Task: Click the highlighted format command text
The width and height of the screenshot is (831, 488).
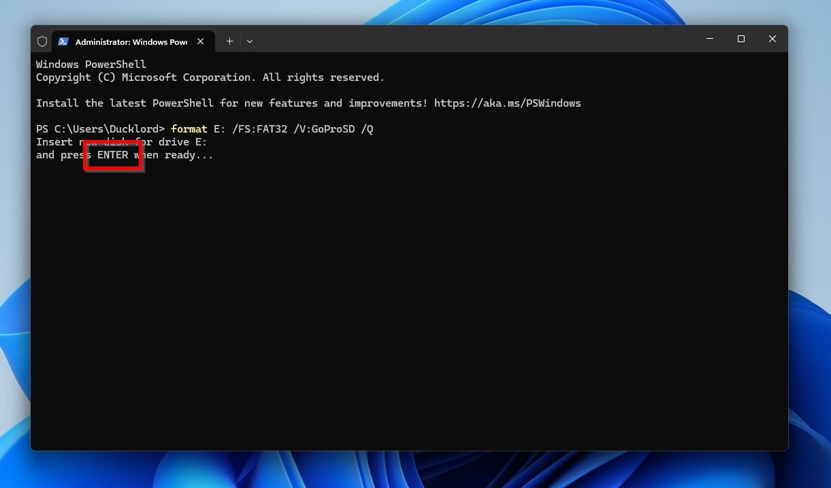Action: pyautogui.click(x=189, y=128)
